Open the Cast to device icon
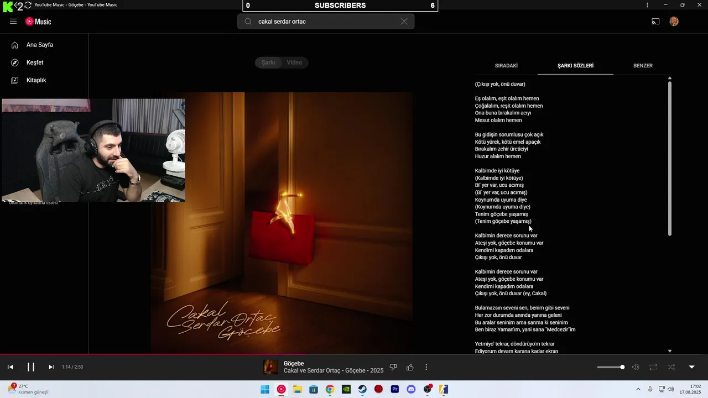This screenshot has height=398, width=708. click(x=655, y=22)
